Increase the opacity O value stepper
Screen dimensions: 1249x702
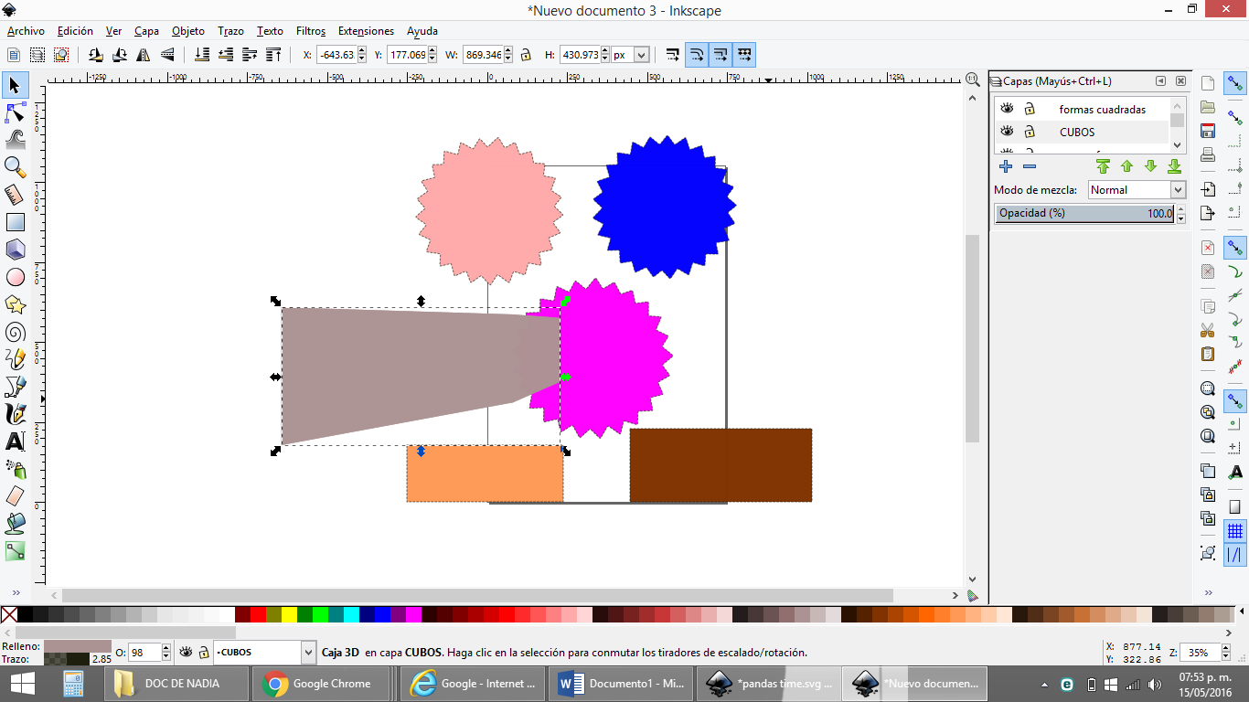click(x=165, y=648)
